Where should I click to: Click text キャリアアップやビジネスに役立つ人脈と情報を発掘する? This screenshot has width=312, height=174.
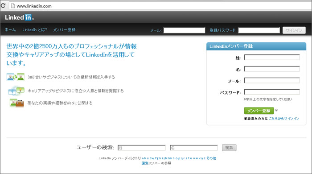(76, 91)
